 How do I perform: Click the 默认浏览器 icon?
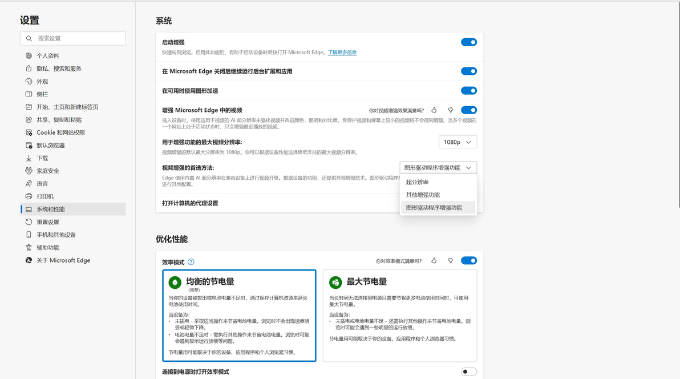coord(29,146)
